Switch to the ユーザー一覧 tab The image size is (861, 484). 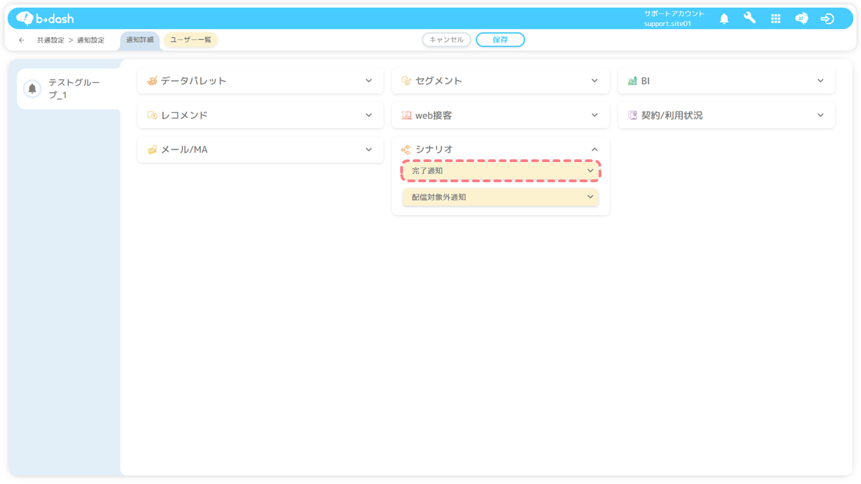[190, 40]
